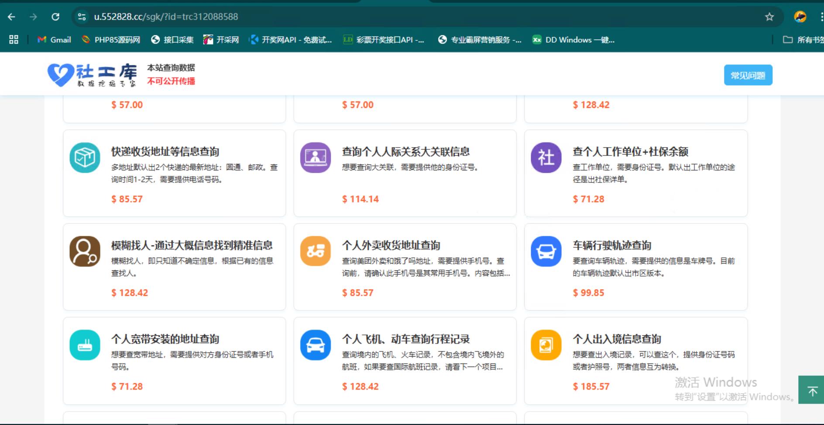Click the orange scooter delivery icon
The width and height of the screenshot is (824, 425).
[315, 251]
